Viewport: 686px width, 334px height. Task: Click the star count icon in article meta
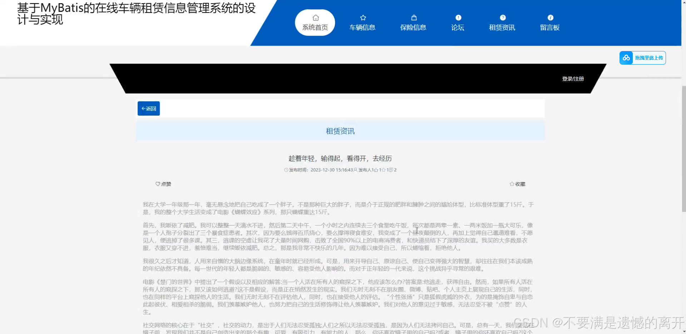pos(384,170)
